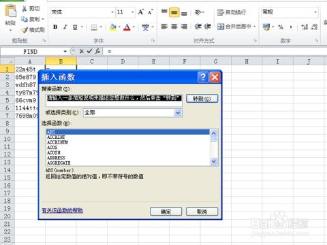Open the number format dropdown (常规)
The height and width of the screenshot is (245, 327).
pyautogui.click(x=315, y=12)
